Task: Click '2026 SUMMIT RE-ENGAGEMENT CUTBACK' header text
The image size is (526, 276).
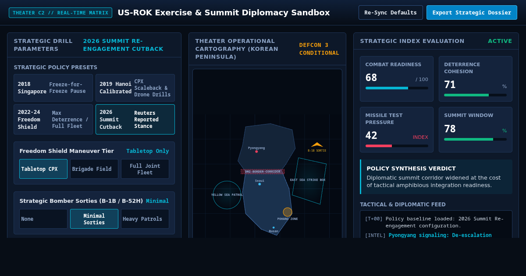Action: pos(123,45)
